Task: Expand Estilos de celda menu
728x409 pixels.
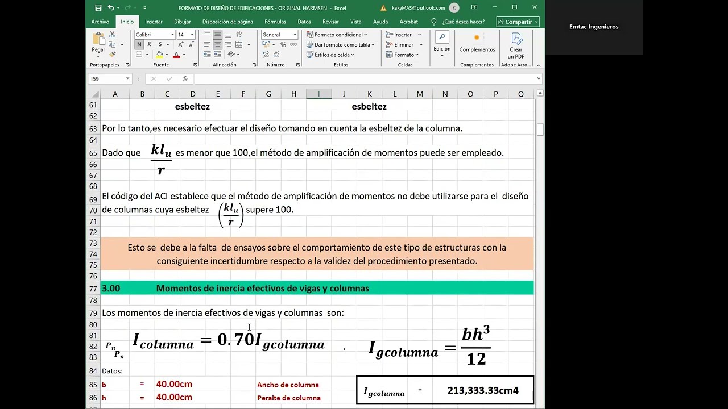Action: [330, 55]
